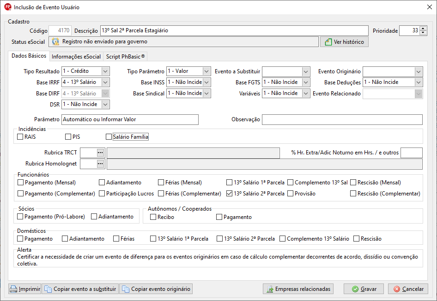This screenshot has height=301, width=437.
Task: Click the copy icon for Copiar evento a substituir
Action: click(48, 289)
